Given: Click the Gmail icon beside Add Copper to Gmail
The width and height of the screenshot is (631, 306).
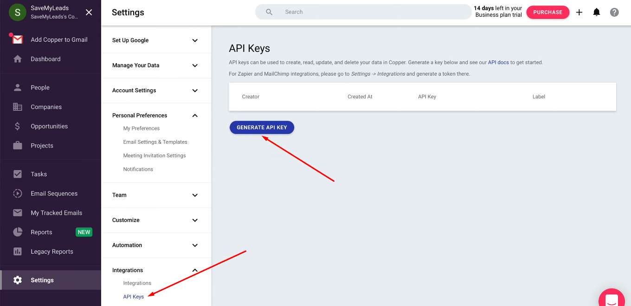Looking at the screenshot, I should tap(17, 40).
